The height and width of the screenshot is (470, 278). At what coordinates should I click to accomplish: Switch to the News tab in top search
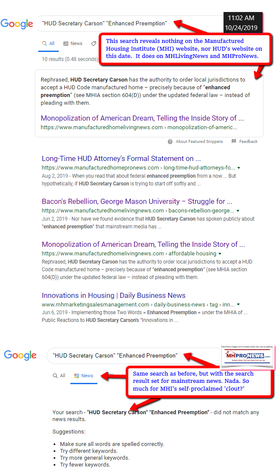pos(73,43)
